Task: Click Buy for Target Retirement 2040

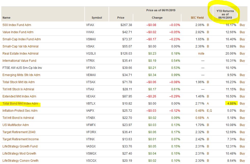Action: 242,132
